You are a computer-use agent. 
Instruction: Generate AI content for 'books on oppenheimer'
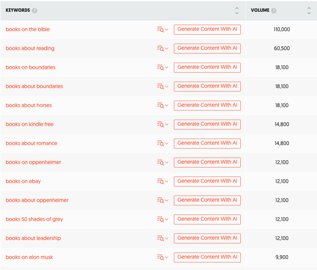pyautogui.click(x=207, y=162)
